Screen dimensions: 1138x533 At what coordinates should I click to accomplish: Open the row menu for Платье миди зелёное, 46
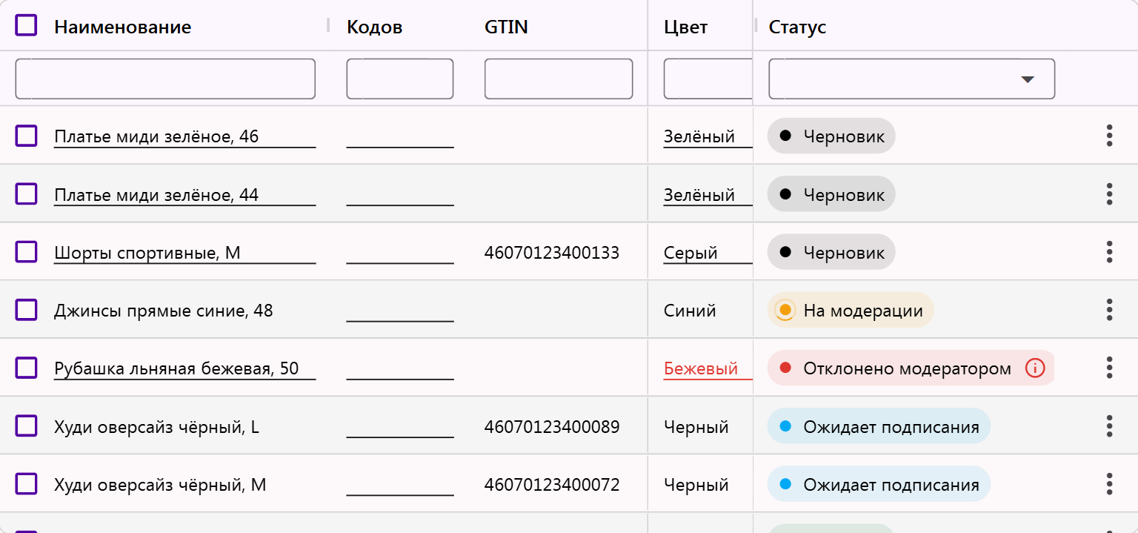pos(1109,136)
